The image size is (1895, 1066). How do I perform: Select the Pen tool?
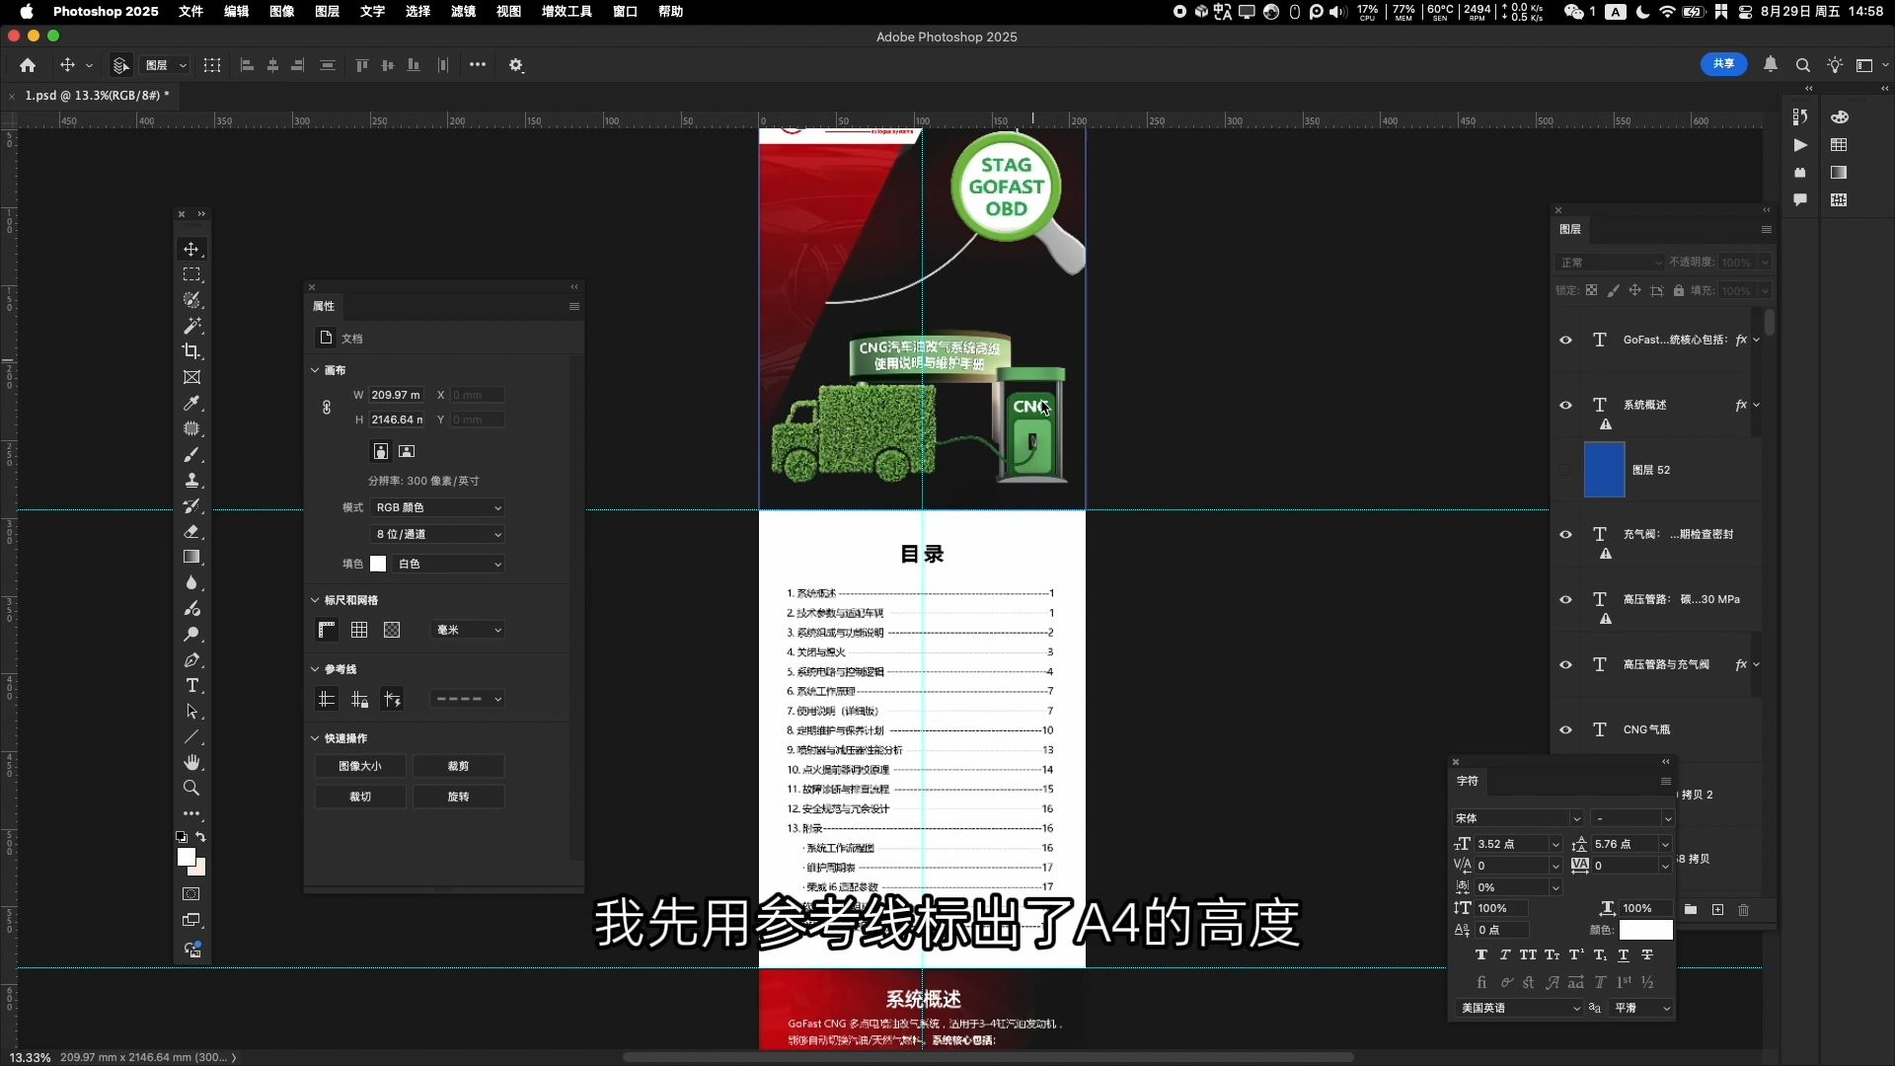pyautogui.click(x=191, y=660)
